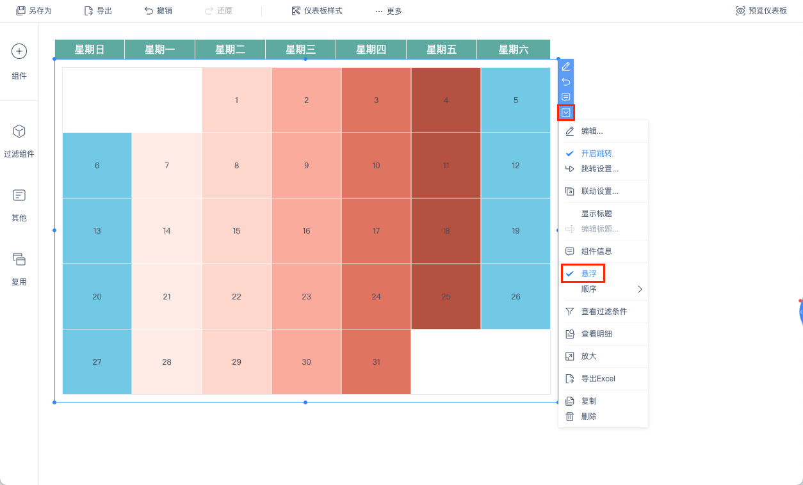Choose 导出Excel in the menu
The height and width of the screenshot is (485, 803).
click(x=598, y=379)
